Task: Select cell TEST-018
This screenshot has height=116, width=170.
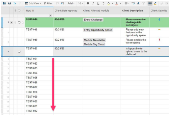Action: [39, 33]
